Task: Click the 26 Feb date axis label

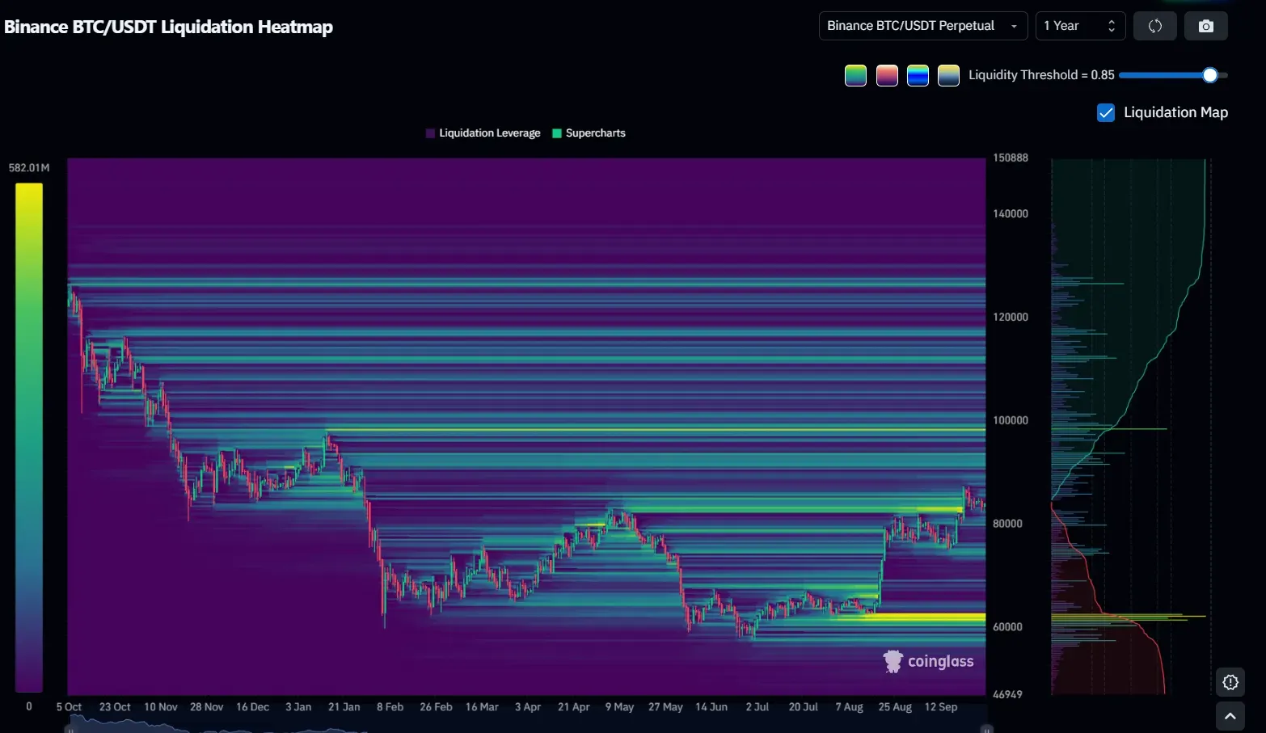Action: click(x=436, y=707)
